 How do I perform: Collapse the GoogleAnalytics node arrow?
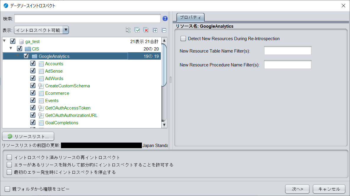click(17, 56)
